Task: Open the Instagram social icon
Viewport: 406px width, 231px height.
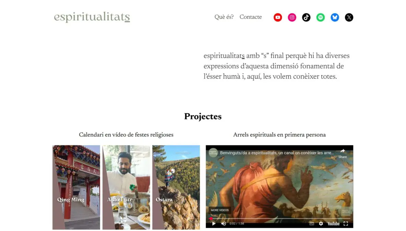Action: coord(292,17)
